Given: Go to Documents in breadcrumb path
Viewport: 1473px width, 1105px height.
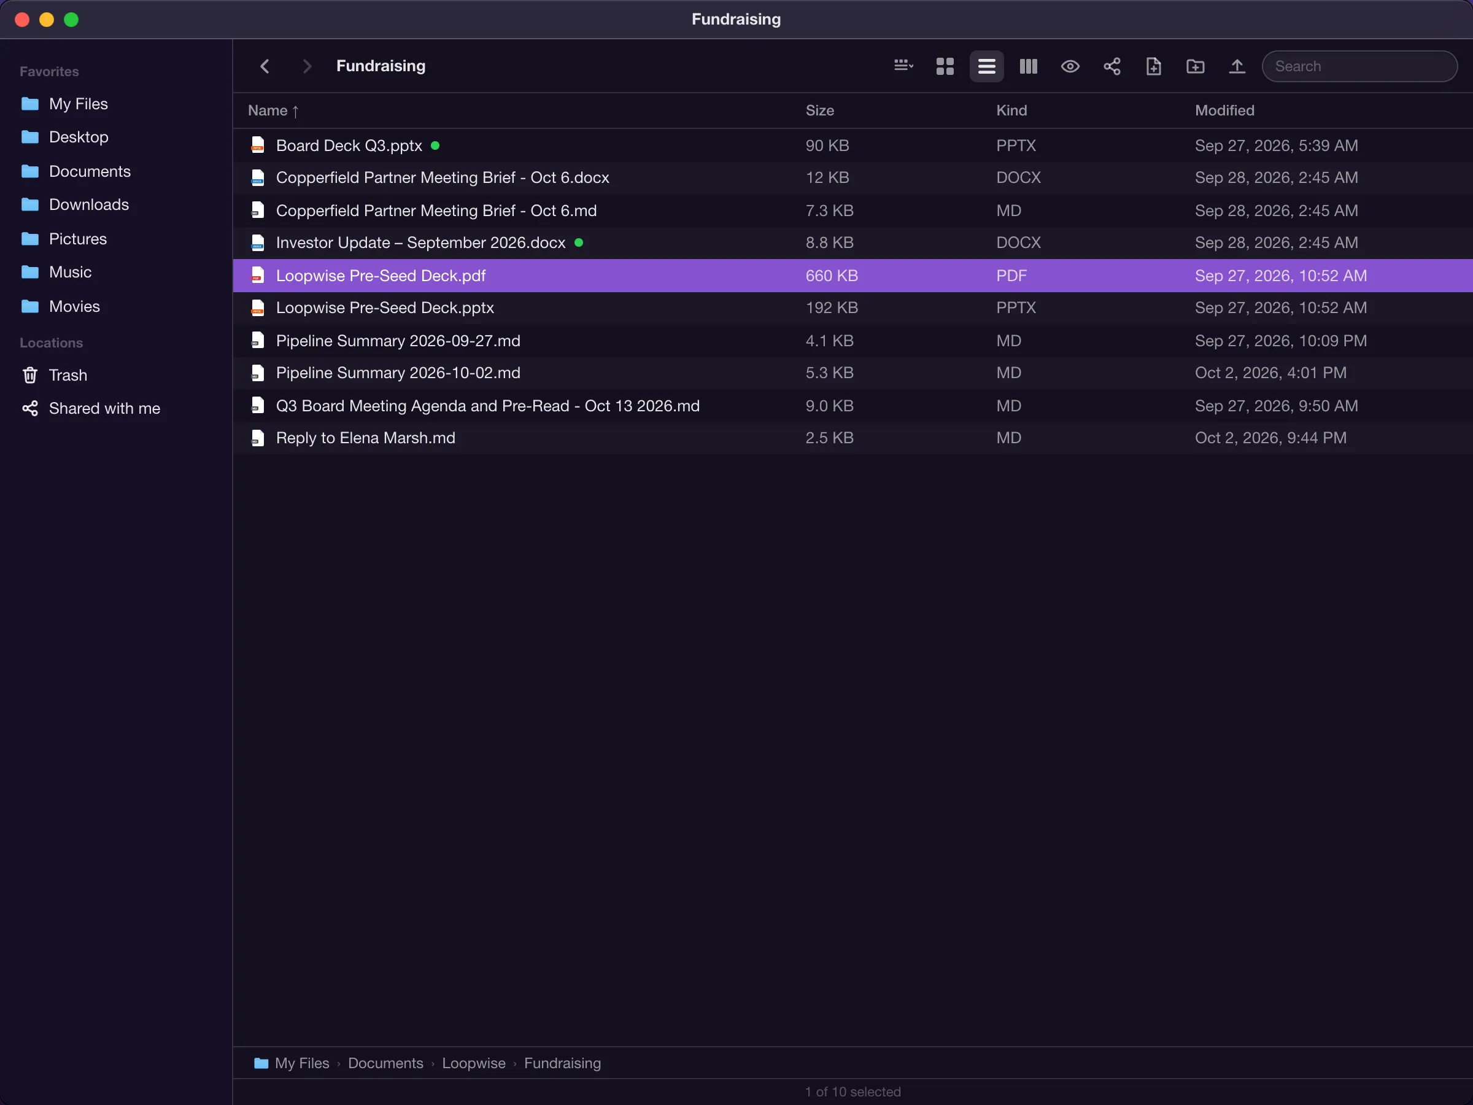Looking at the screenshot, I should pos(385,1063).
